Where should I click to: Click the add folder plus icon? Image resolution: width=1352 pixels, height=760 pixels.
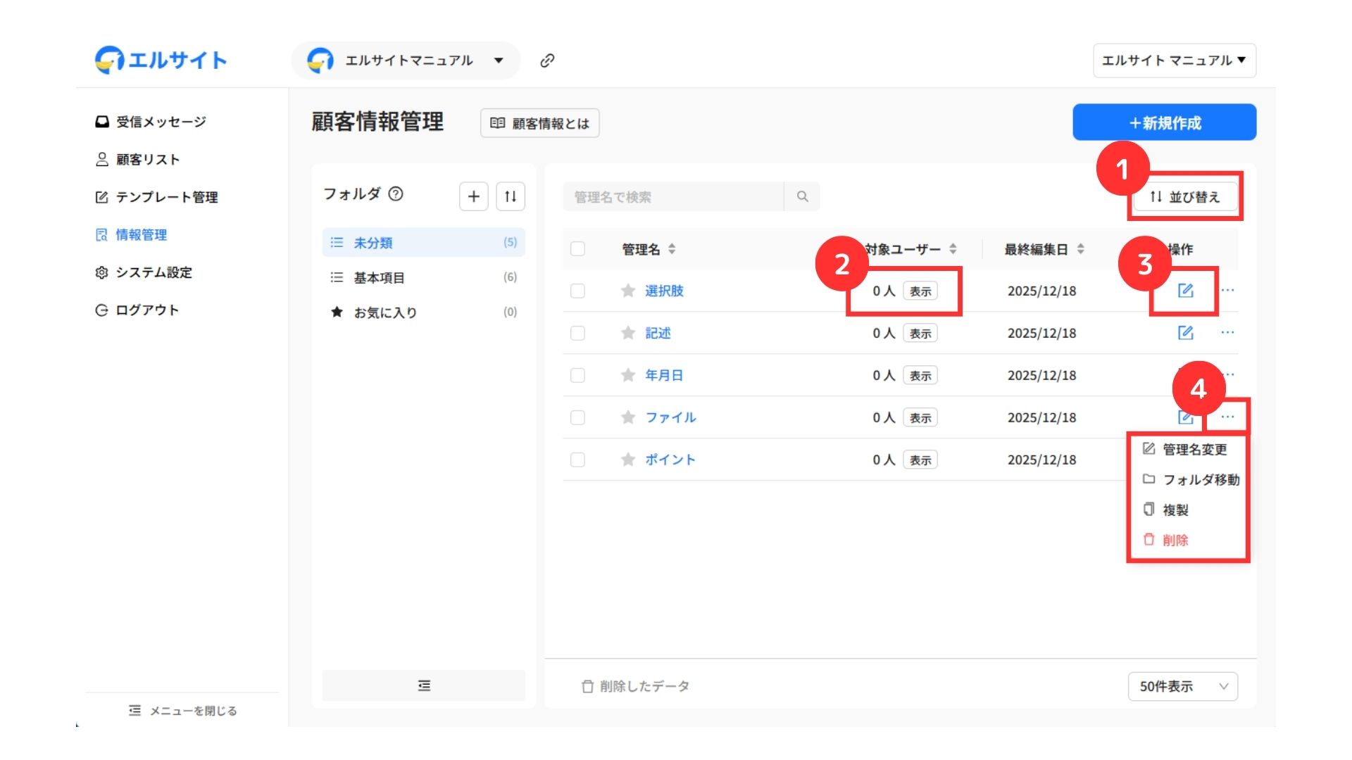(473, 196)
